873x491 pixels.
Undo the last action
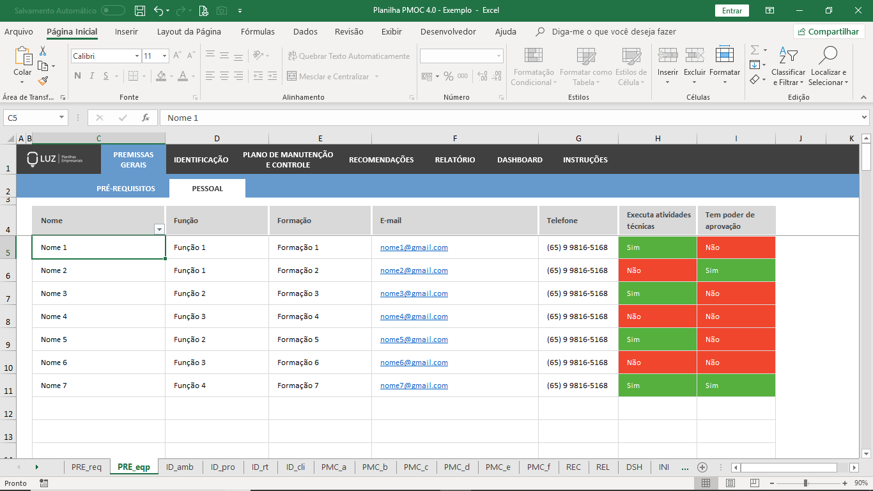158,11
